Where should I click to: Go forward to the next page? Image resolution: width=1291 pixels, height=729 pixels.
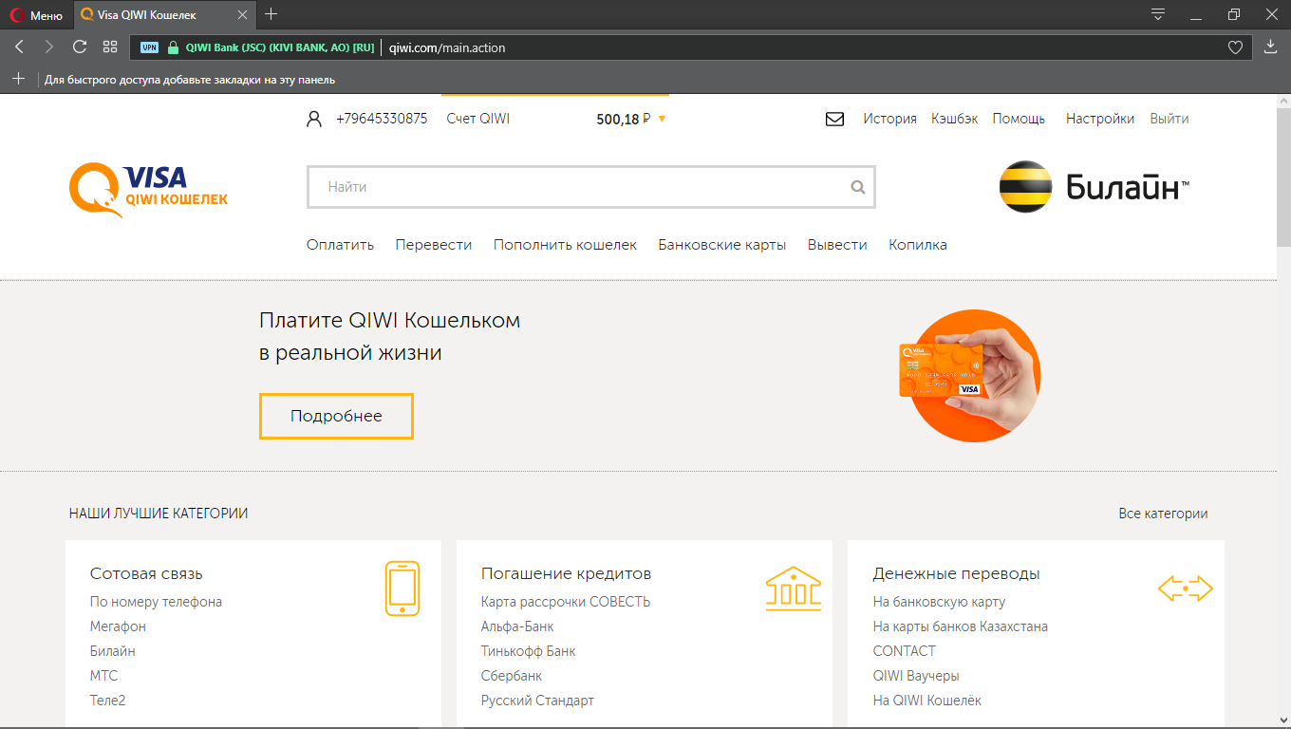point(49,47)
